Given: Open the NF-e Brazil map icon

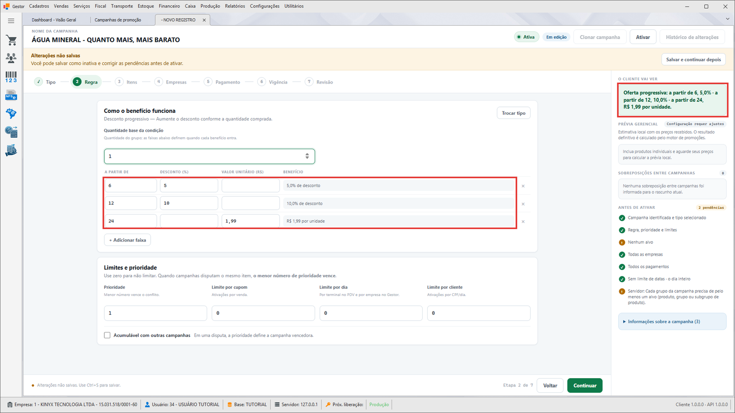Looking at the screenshot, I should click(11, 113).
